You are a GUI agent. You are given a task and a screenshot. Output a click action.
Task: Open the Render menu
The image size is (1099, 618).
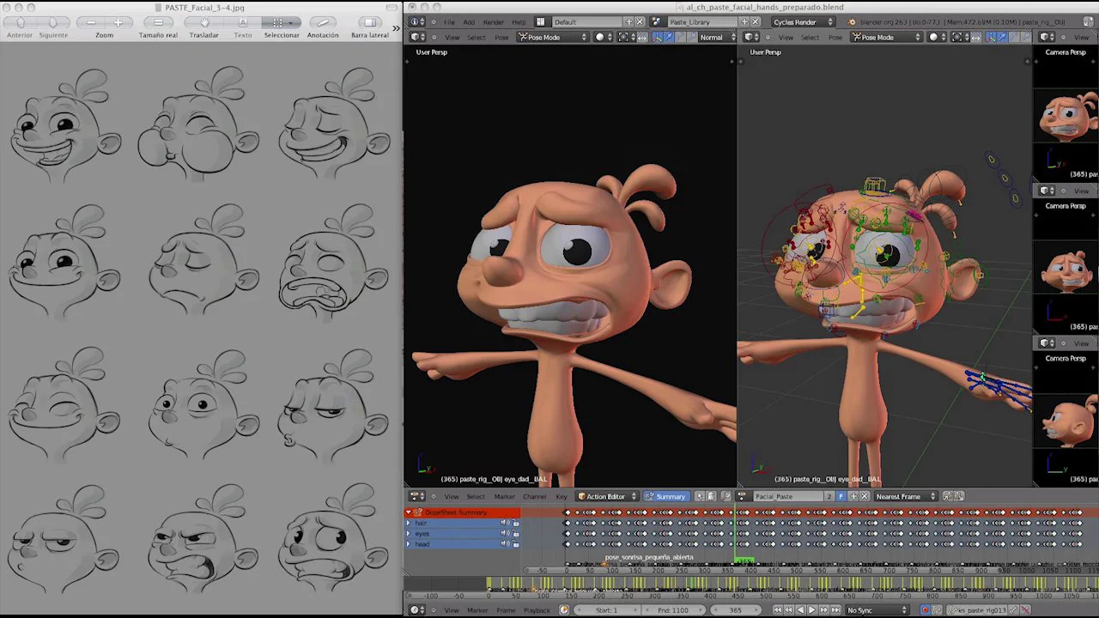(x=493, y=21)
